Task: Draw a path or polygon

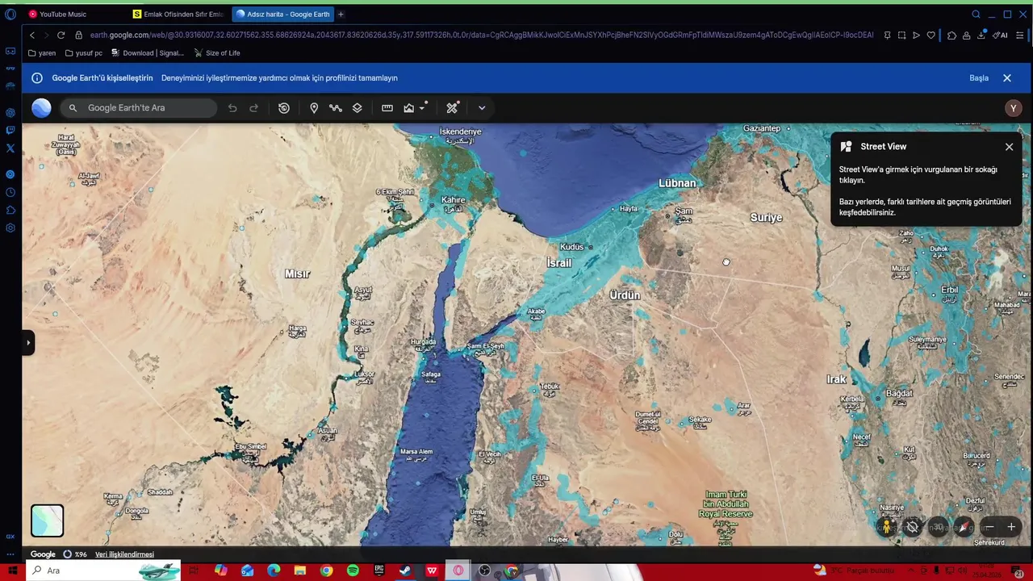Action: [336, 108]
